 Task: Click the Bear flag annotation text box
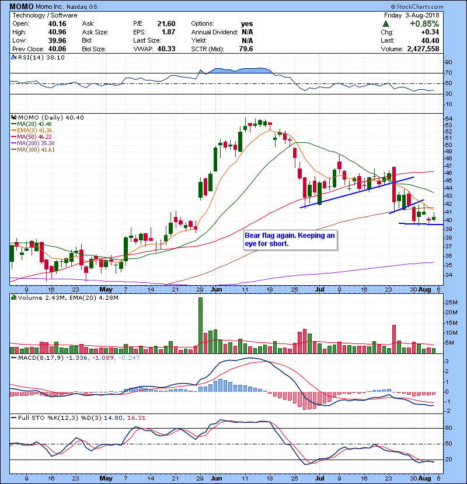[290, 240]
